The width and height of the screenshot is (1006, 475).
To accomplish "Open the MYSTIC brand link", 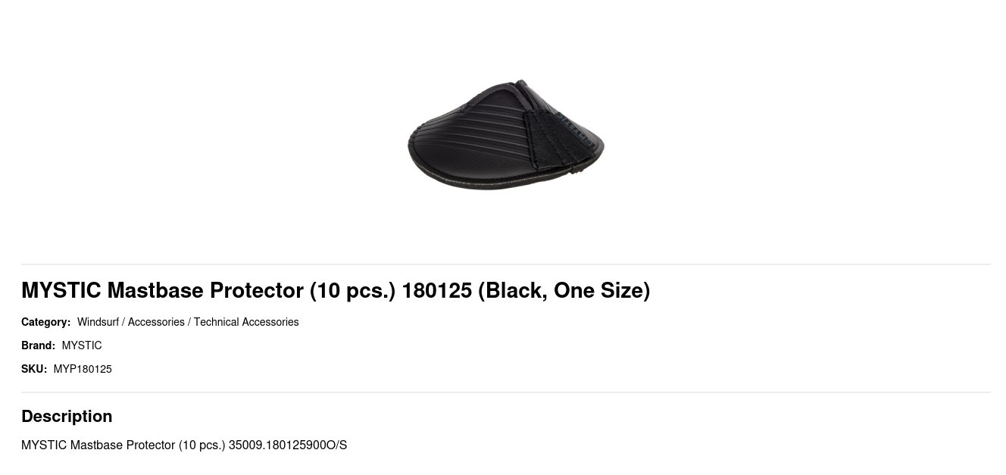I will pyautogui.click(x=82, y=345).
